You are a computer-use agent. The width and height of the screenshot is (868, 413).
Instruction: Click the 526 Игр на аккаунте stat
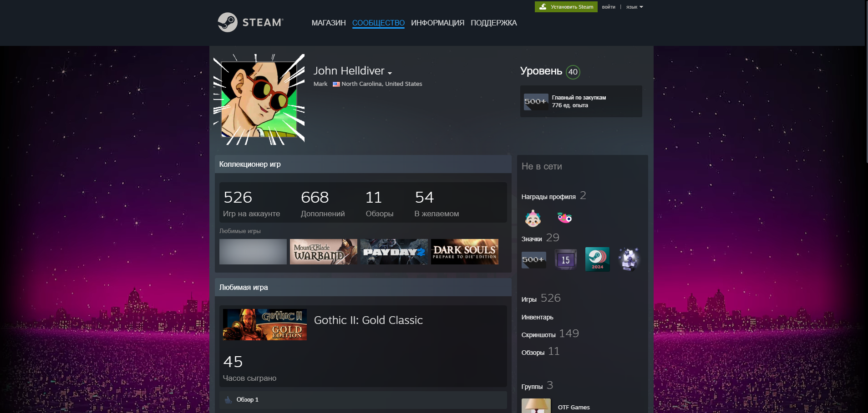click(251, 204)
